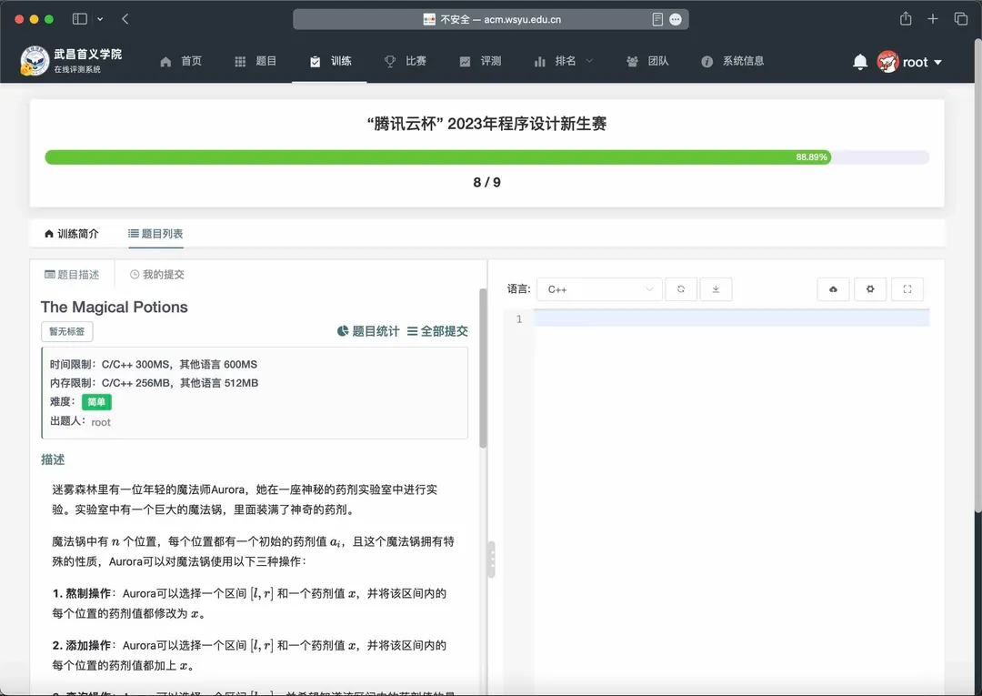Image resolution: width=982 pixels, height=696 pixels.
Task: Click the reader view icon in address bar
Action: (x=657, y=19)
